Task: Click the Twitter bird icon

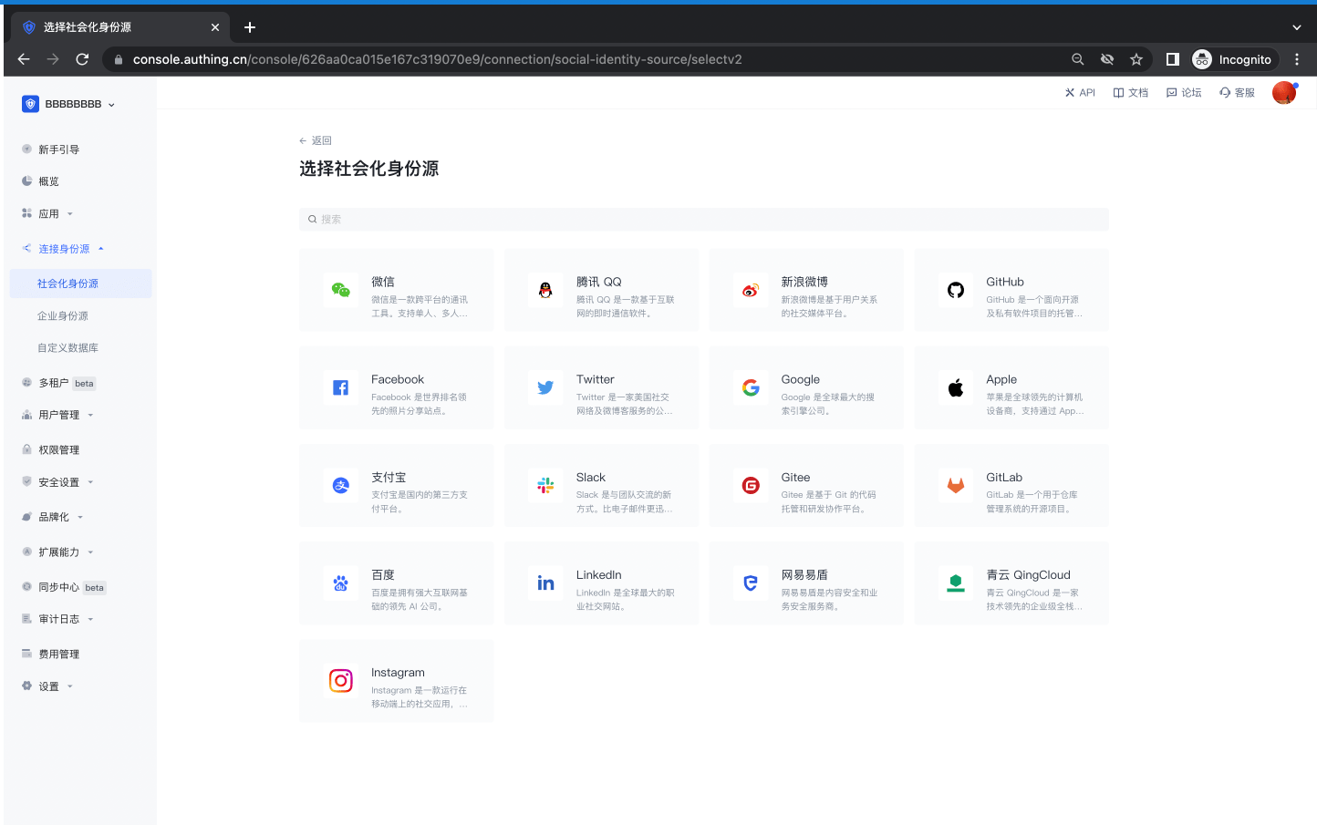Action: 545,387
